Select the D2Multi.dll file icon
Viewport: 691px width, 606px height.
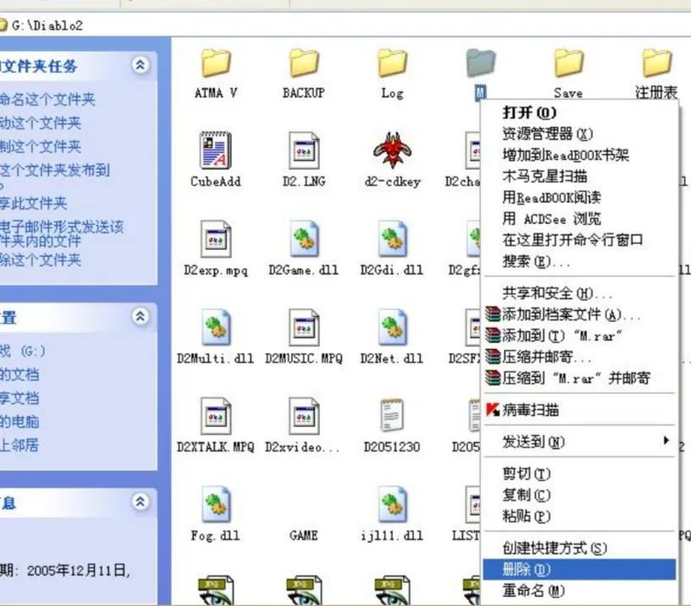coord(216,327)
